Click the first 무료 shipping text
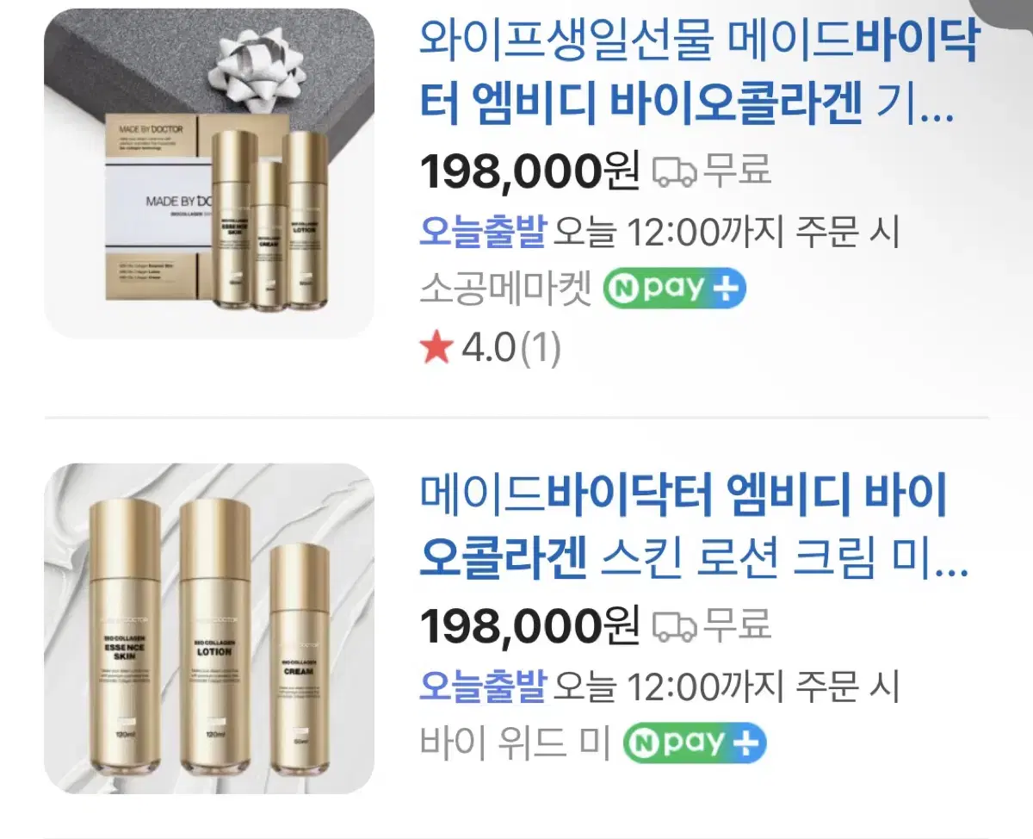Image resolution: width=1033 pixels, height=839 pixels. click(x=738, y=171)
